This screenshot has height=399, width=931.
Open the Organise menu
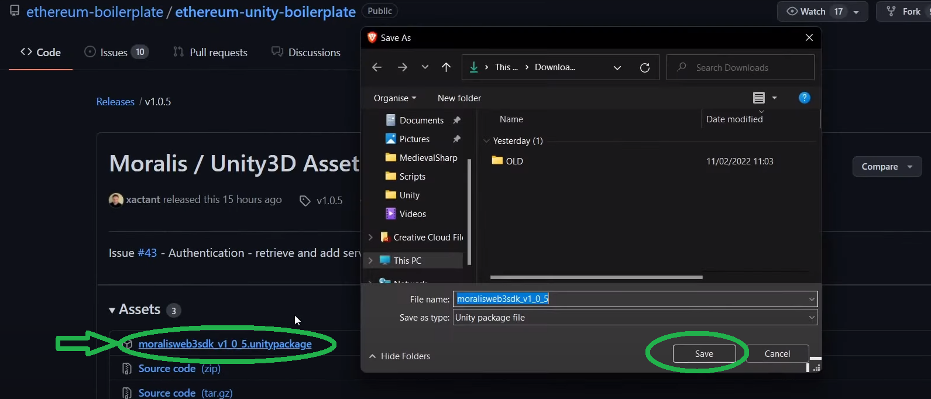(395, 98)
